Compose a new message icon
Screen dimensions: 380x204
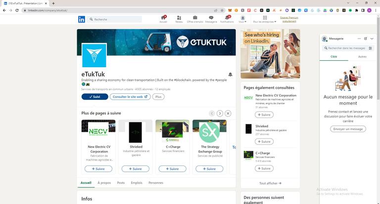tap(366, 39)
